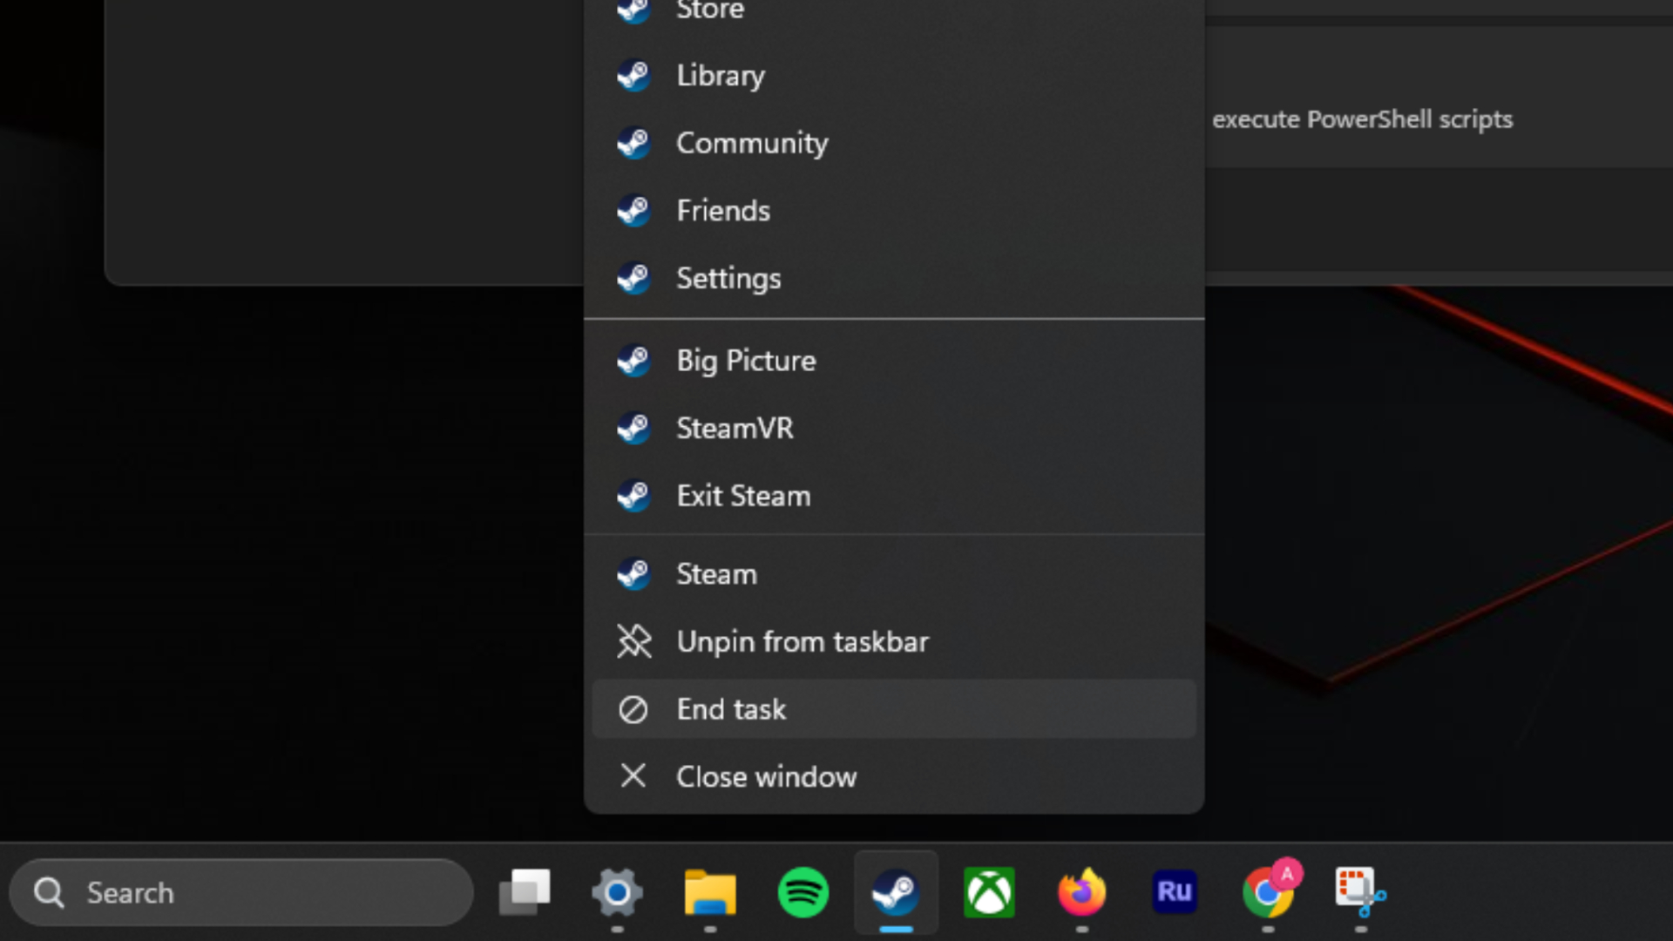
Task: Open Task View from the taskbar
Action: pos(525,892)
